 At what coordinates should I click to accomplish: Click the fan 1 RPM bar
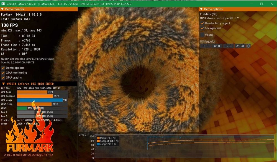[42, 116]
